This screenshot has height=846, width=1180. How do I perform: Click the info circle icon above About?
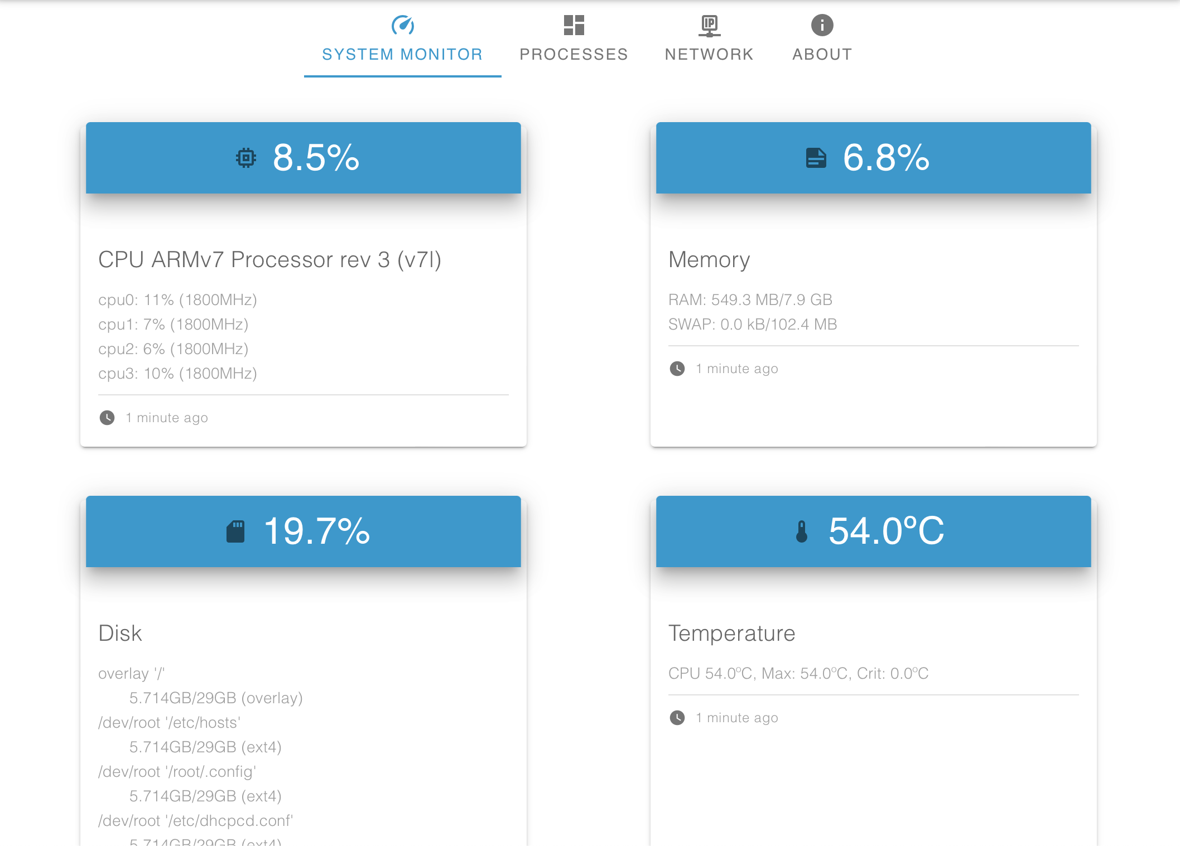click(821, 25)
